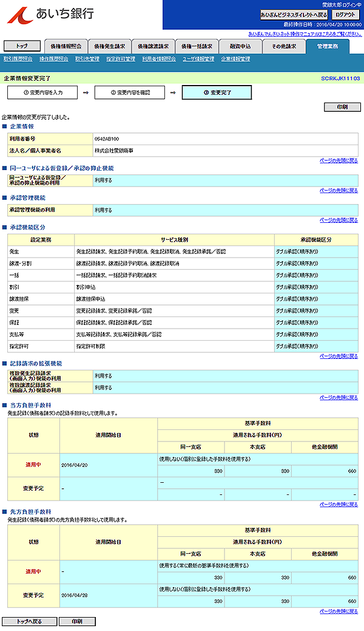The image size is (364, 631).
Task: Click the あいち銀行 logo
Action: click(x=50, y=14)
